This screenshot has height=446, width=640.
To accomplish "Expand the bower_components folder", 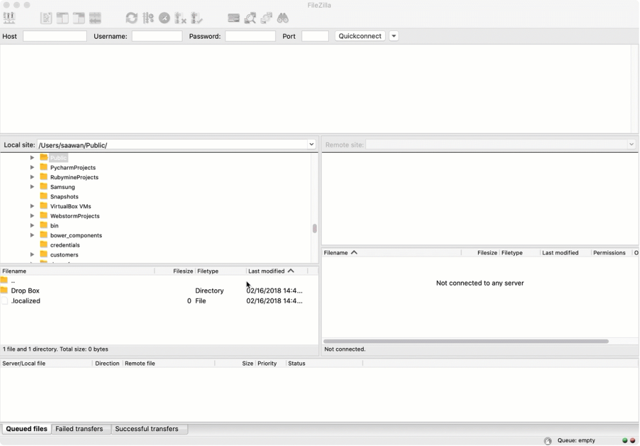I will [x=32, y=235].
